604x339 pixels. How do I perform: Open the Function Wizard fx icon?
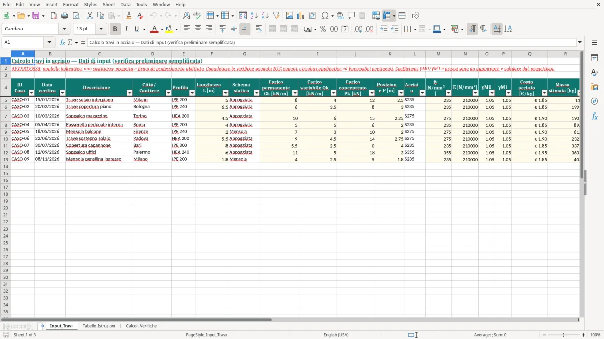62,42
